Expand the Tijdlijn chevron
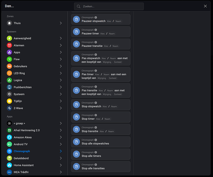213x177 pixels. pos(61,101)
